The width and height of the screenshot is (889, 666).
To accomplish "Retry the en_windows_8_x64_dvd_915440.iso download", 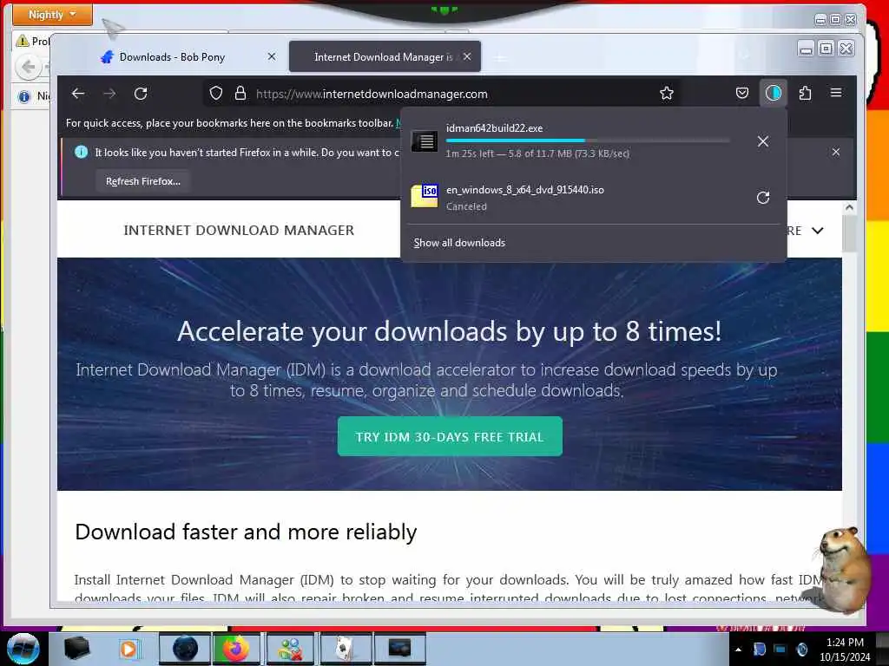I will point(763,197).
